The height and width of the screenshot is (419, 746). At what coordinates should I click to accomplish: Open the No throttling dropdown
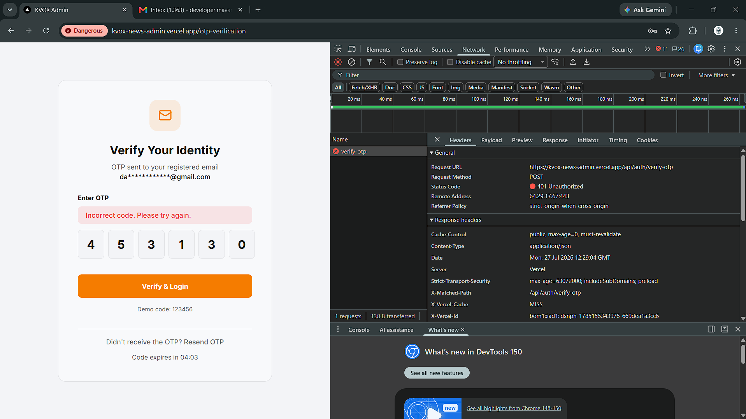[x=521, y=62]
